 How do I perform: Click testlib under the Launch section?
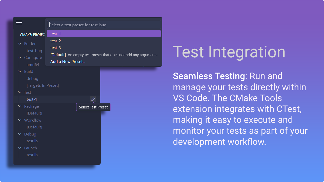[32, 155]
